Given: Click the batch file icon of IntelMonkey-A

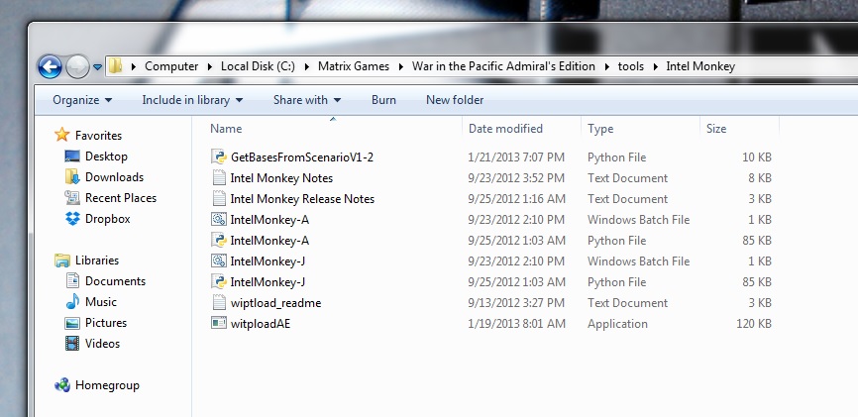Looking at the screenshot, I should (x=219, y=220).
